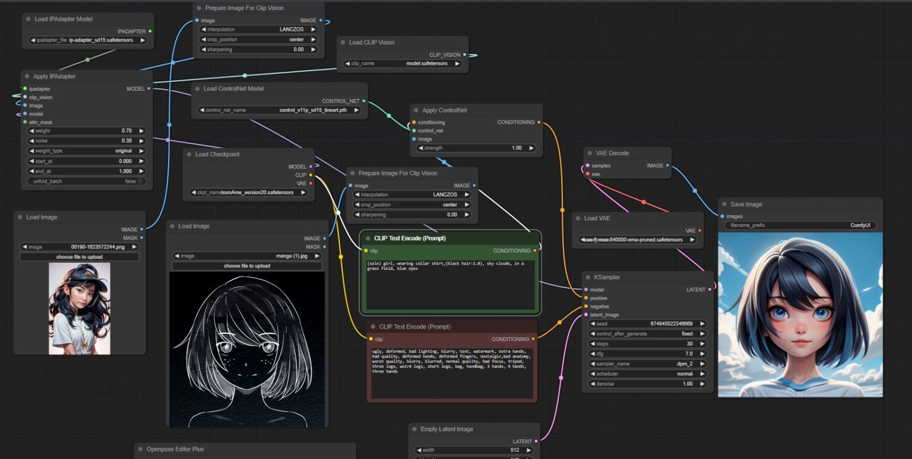Collapse the Load IPAdapter Model node via its title dot
Screen dimensions: 912x459
coord(28,19)
